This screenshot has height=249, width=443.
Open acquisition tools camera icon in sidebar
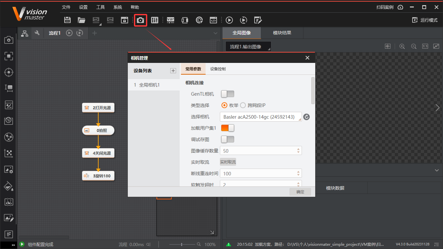click(9, 40)
